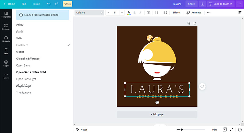Decrease font size with minus button
Image resolution: width=244 pixels, height=133 pixels.
click(x=108, y=13)
